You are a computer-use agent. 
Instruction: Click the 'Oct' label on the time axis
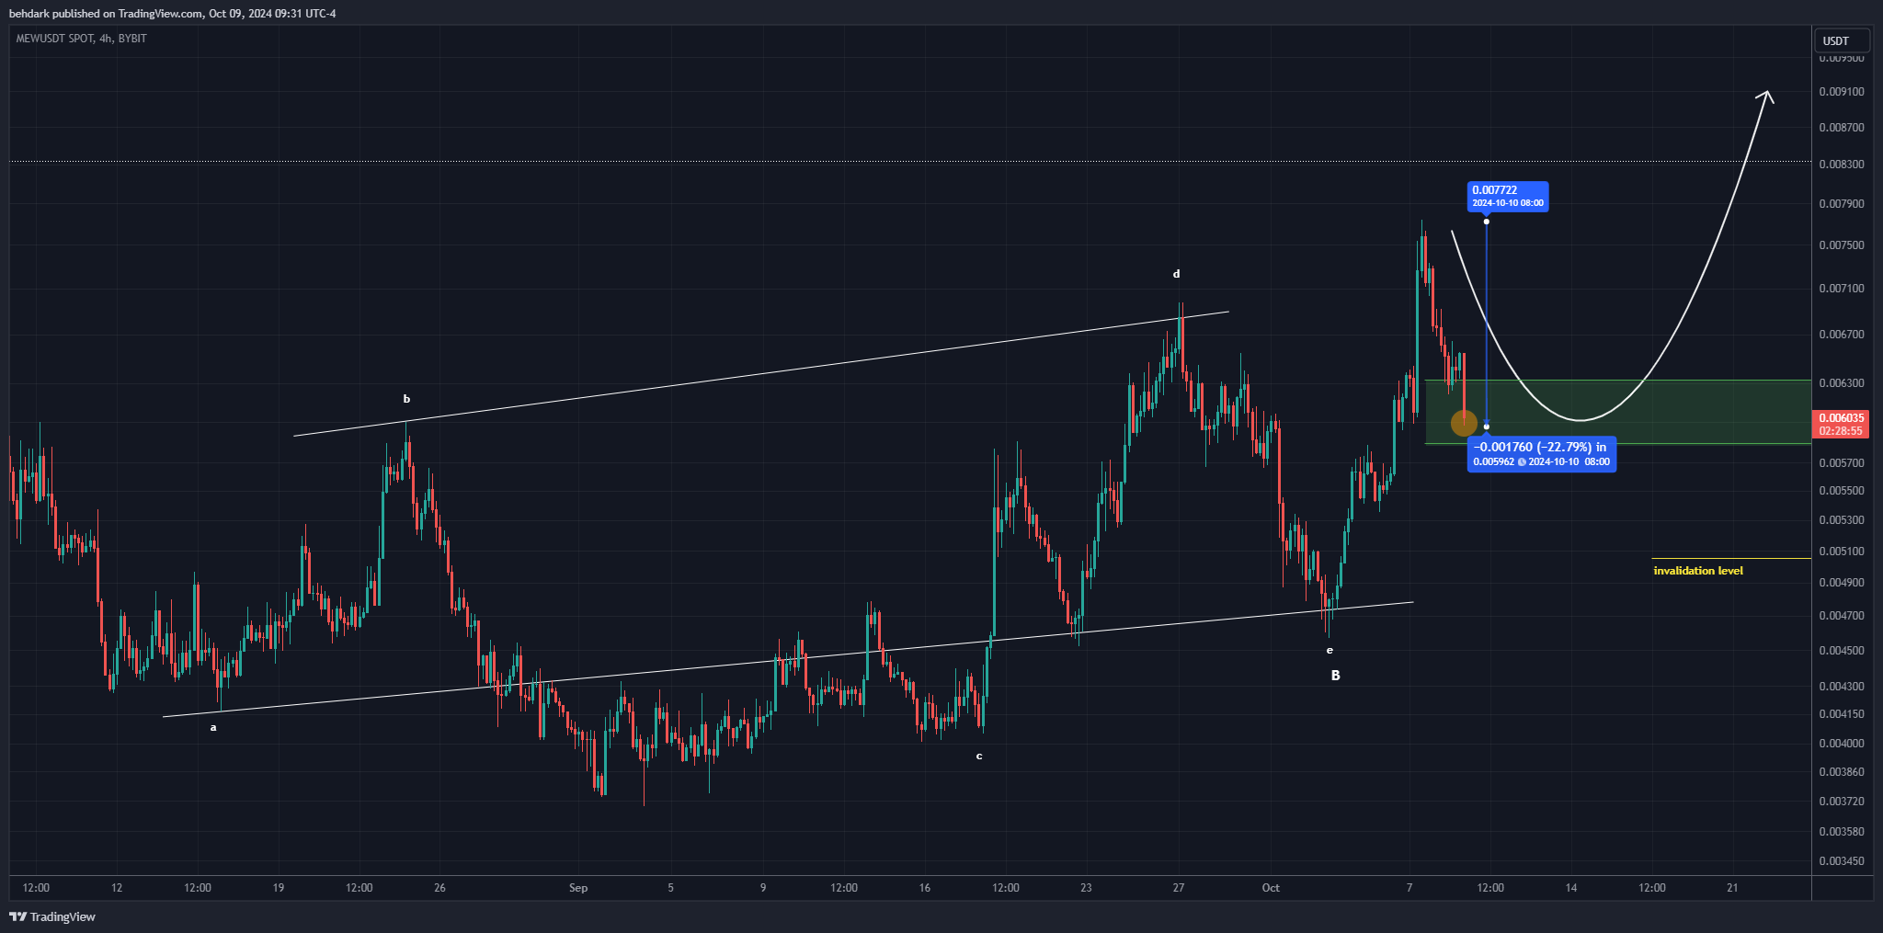pyautogui.click(x=1271, y=887)
